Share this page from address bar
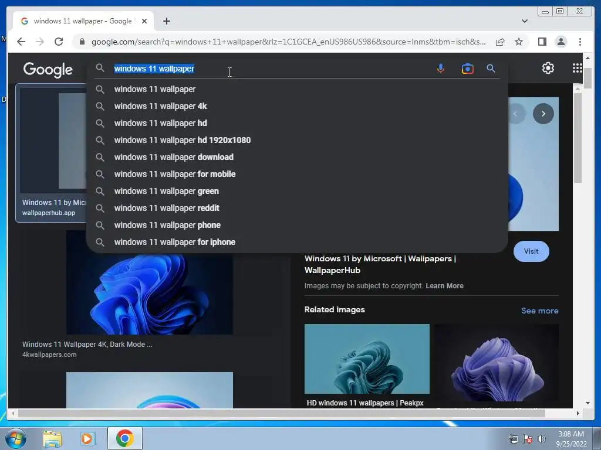This screenshot has height=450, width=601. (x=500, y=42)
